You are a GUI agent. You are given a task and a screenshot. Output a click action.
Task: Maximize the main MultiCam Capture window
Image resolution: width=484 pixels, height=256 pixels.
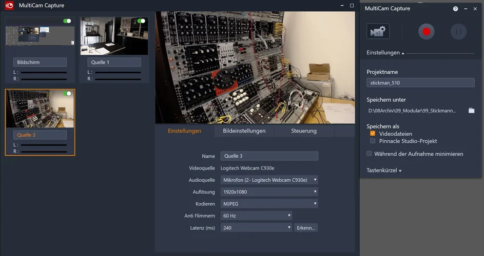point(352,6)
